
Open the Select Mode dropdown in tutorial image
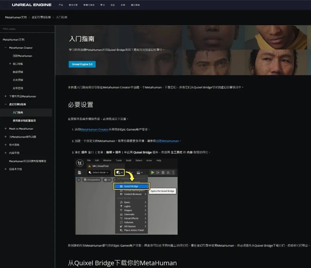[98, 173]
